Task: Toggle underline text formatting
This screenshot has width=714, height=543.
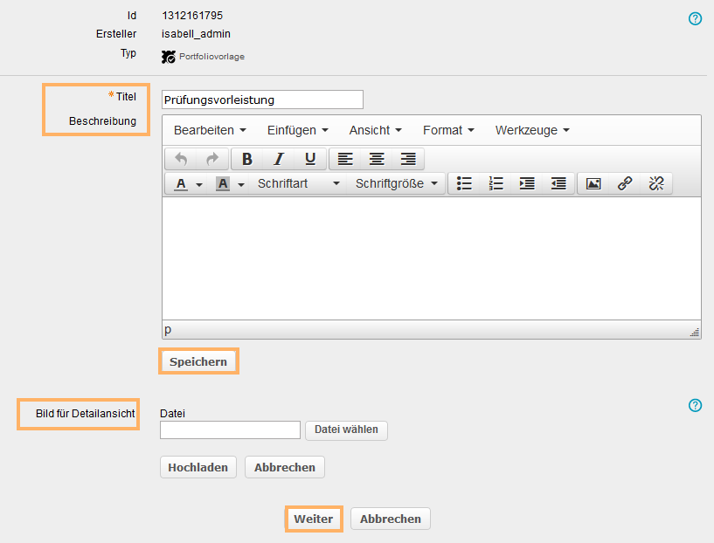Action: (x=310, y=159)
